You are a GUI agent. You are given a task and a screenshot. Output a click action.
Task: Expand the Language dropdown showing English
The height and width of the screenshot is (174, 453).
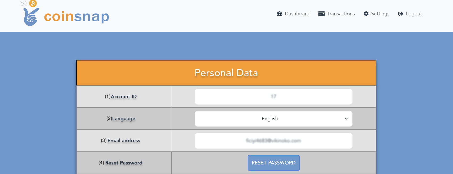coord(273,119)
